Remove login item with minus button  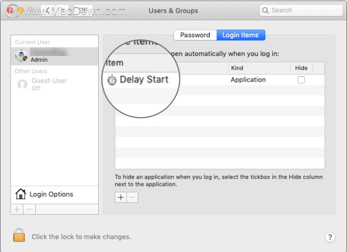[132, 197]
